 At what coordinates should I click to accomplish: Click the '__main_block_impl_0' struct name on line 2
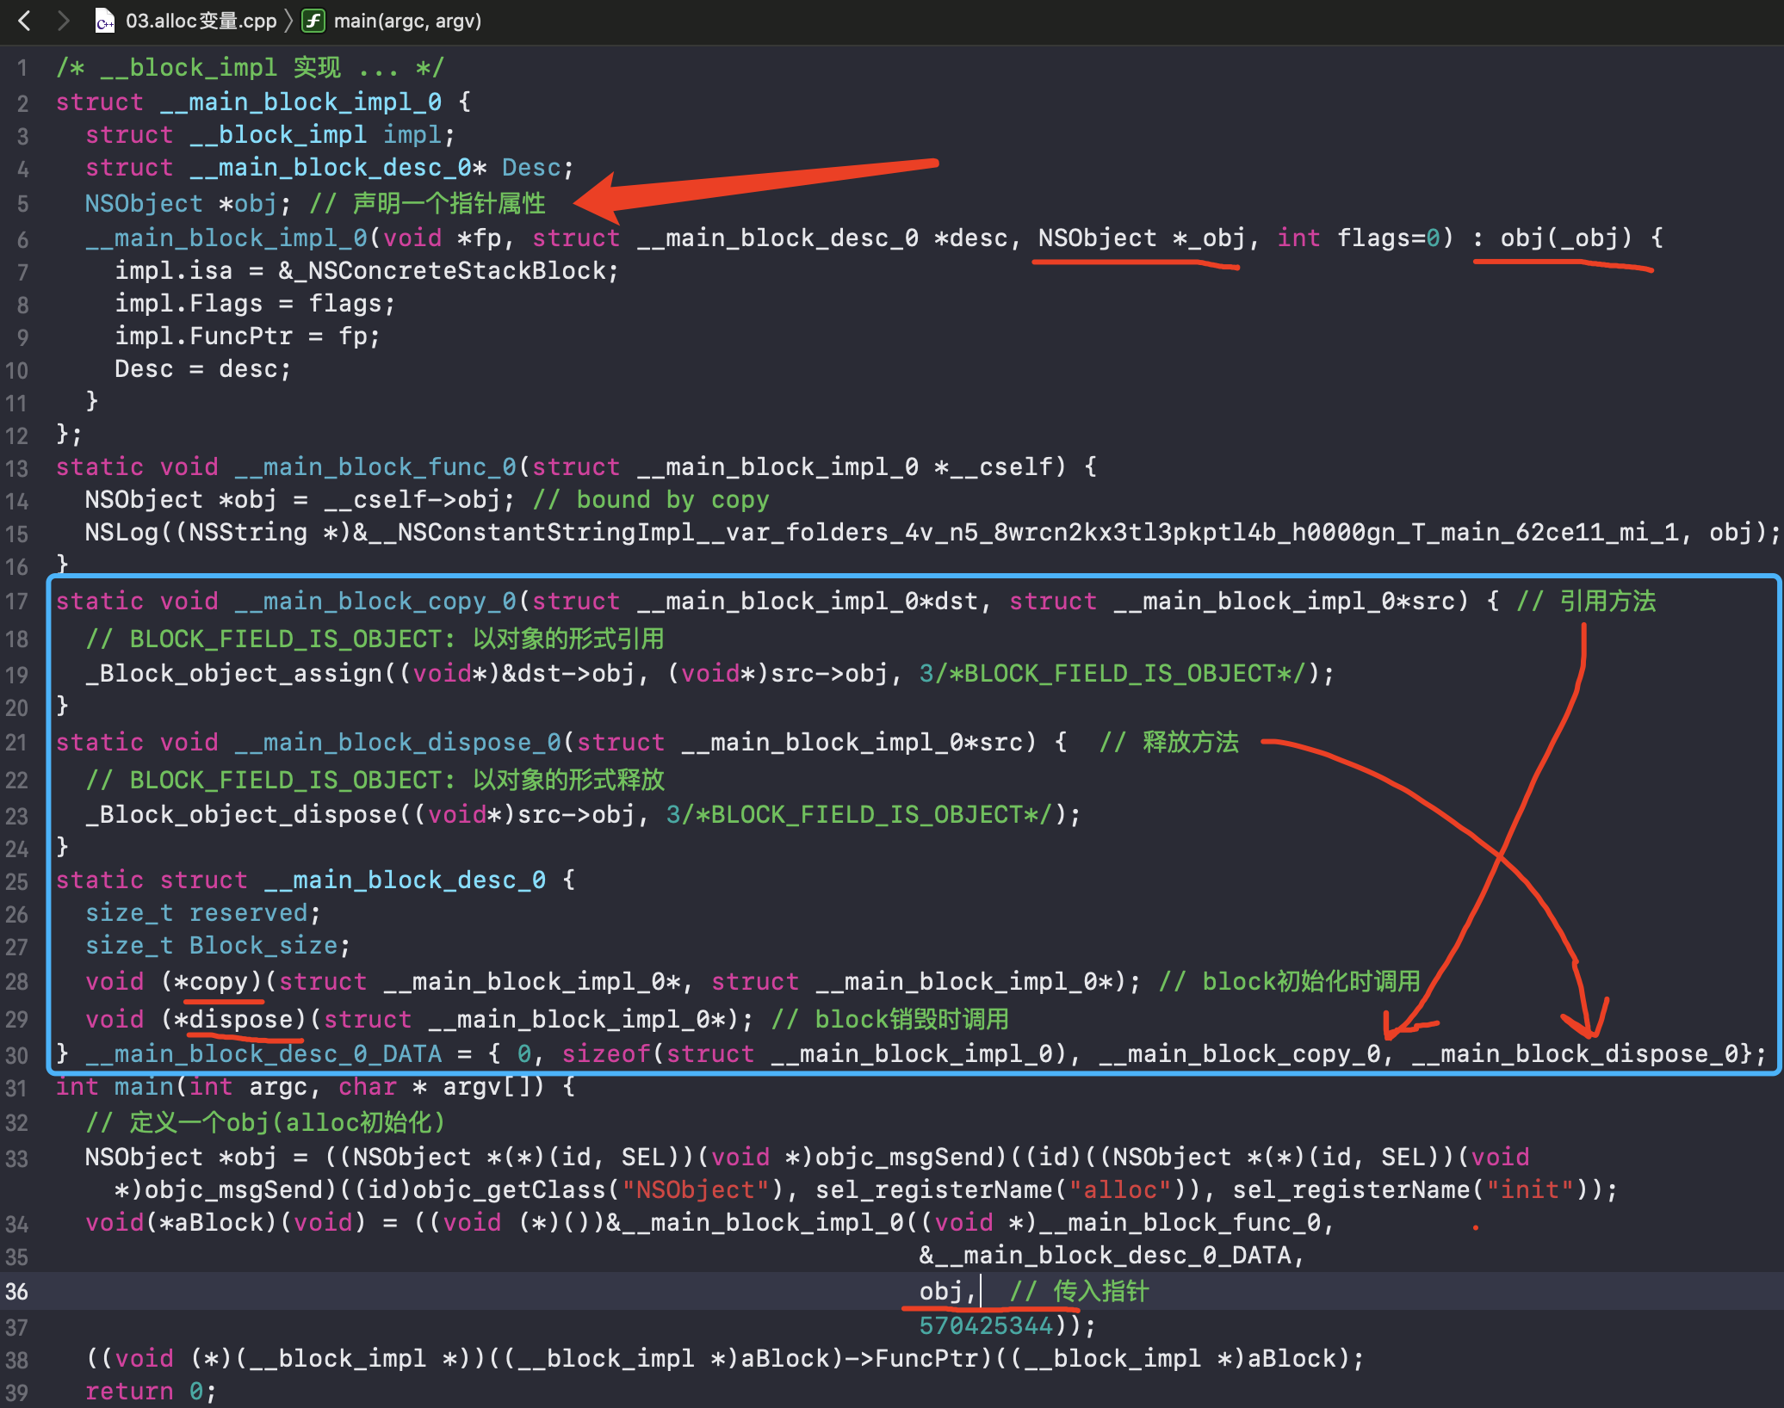[x=301, y=102]
